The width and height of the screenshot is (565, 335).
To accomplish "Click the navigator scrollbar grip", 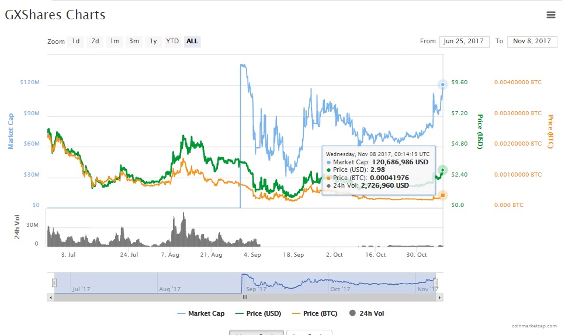I will pos(245,298).
